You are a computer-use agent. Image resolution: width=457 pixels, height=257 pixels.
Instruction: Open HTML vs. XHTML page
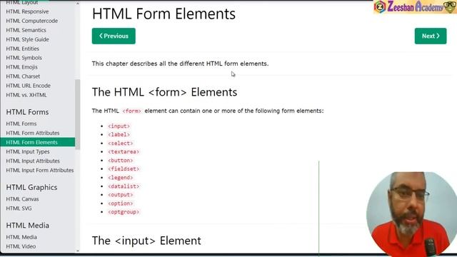26,95
